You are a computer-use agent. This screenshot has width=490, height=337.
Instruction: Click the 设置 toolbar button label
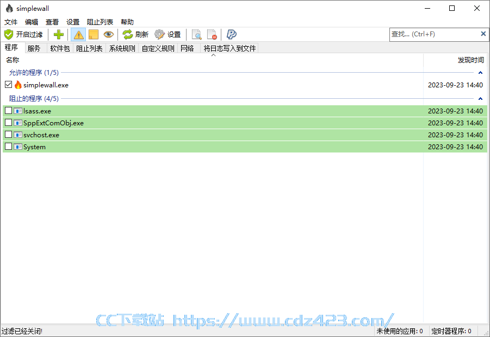[174, 34]
